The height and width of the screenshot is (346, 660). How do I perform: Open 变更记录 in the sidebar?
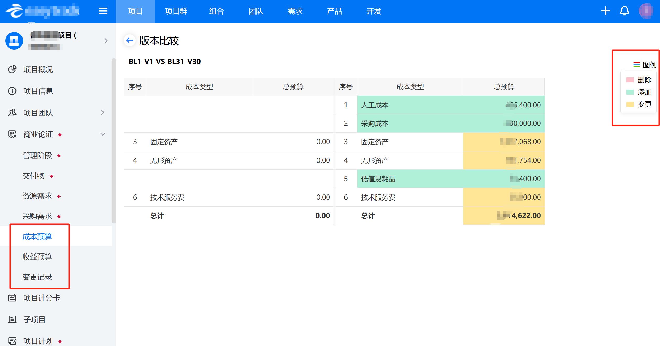click(x=37, y=277)
